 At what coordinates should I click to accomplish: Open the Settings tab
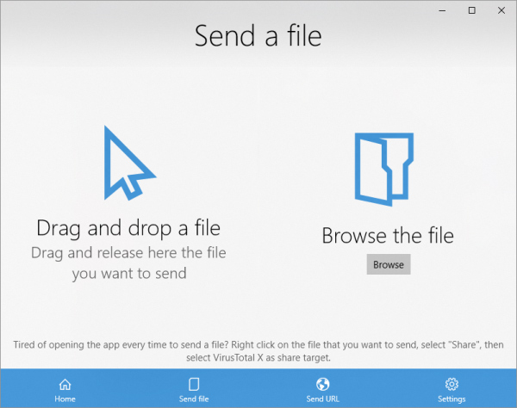coord(452,390)
